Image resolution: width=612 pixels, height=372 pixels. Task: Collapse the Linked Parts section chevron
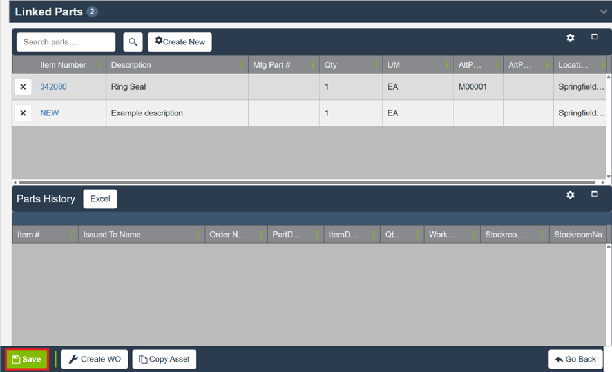coord(603,12)
